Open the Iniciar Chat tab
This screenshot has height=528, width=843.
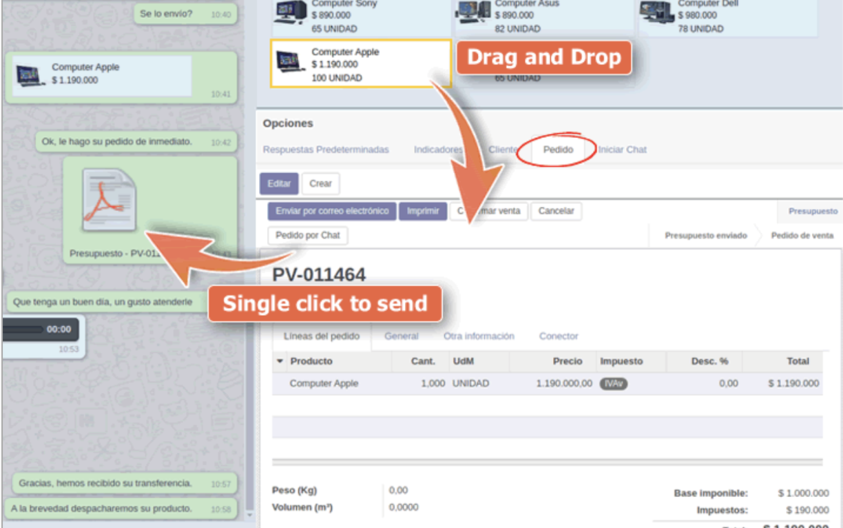tap(622, 150)
